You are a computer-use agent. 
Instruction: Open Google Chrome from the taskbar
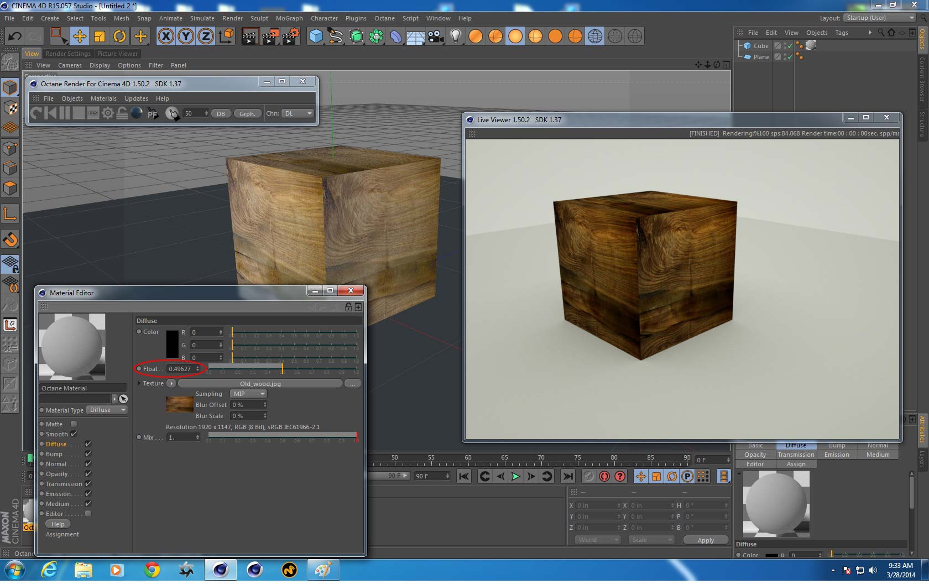pos(152,569)
